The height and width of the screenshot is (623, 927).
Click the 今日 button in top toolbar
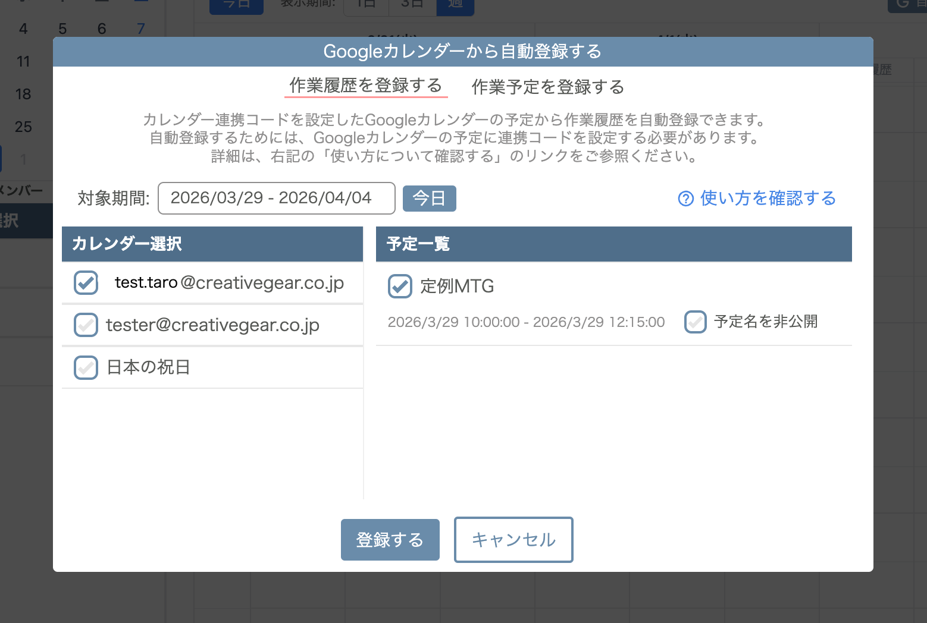236,6
